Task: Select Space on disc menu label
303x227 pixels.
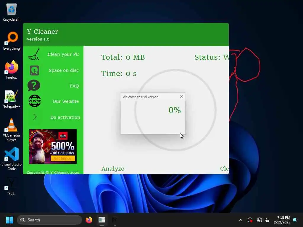Action: point(64,70)
